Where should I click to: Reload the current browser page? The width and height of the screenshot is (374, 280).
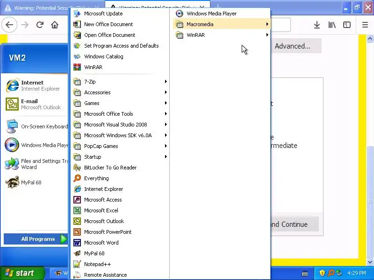(x=40, y=25)
